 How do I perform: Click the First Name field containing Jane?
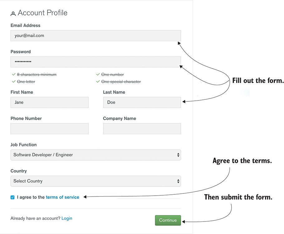pyautogui.click(x=50, y=102)
